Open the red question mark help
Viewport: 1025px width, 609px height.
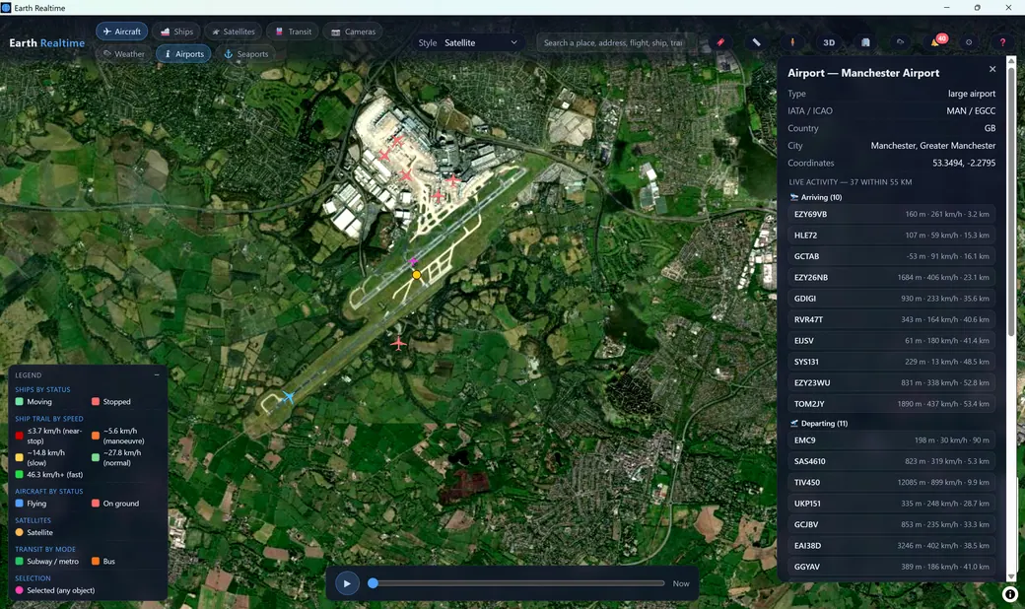[x=1002, y=42]
